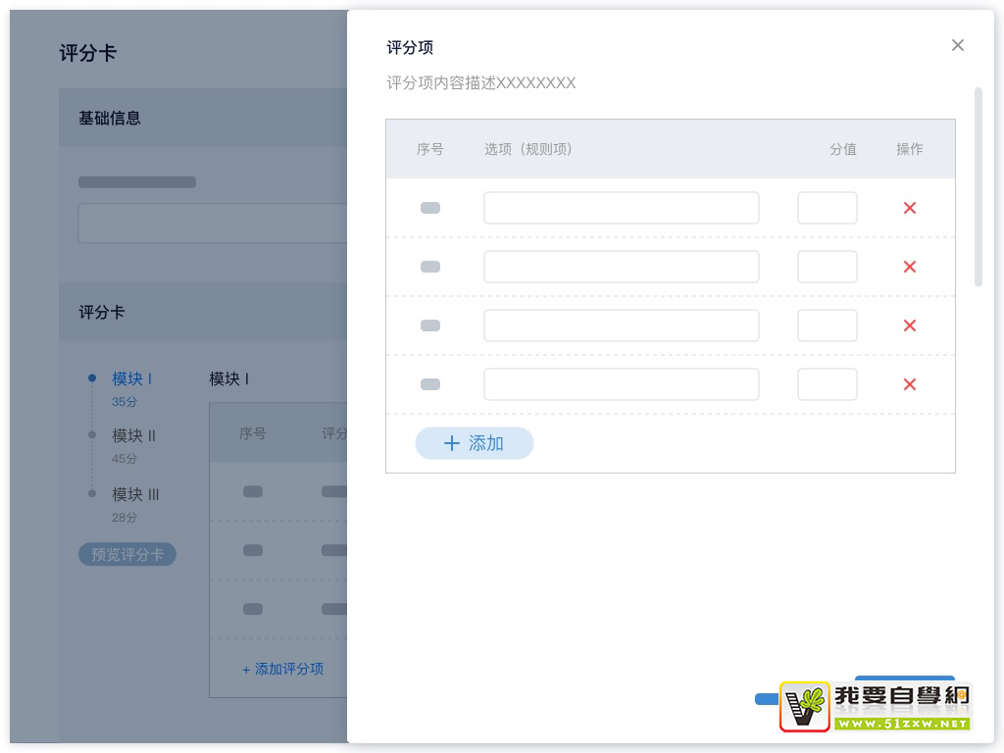Select 模块 I in the sidebar
This screenshot has width=1004, height=753.
[x=132, y=378]
